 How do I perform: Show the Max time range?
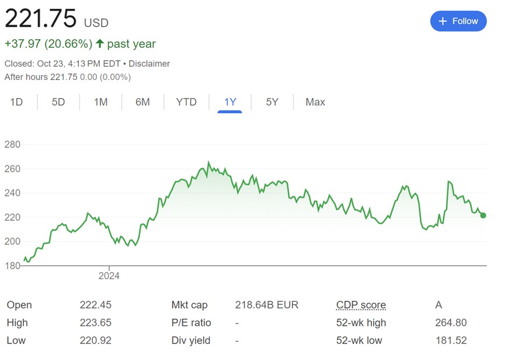pos(315,102)
